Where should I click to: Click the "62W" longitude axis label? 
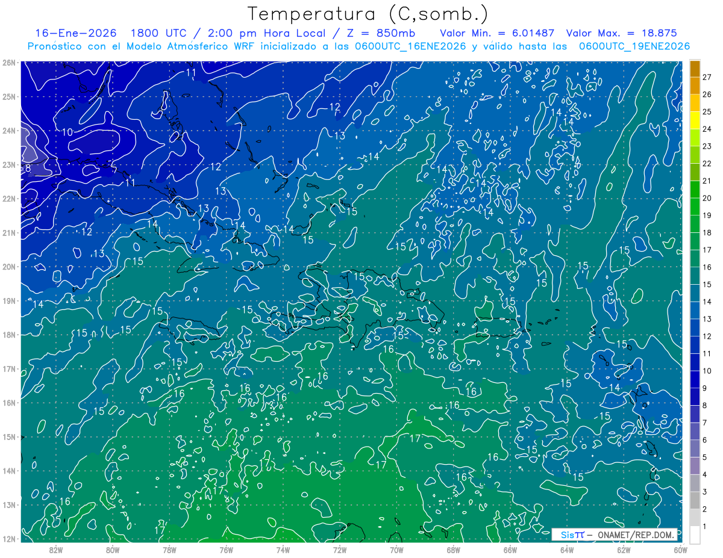624,549
